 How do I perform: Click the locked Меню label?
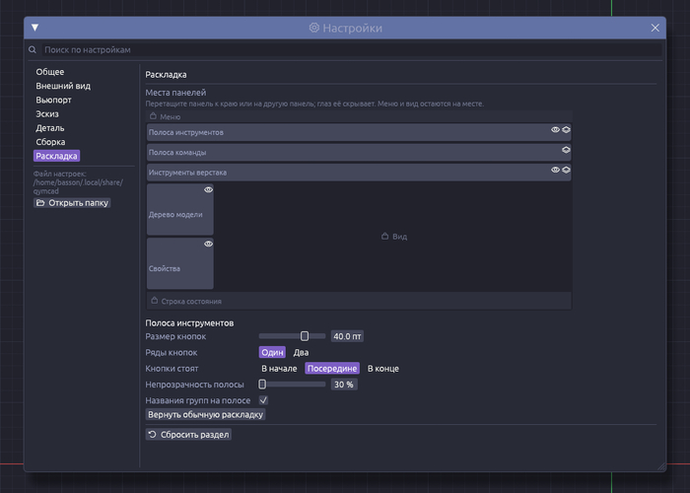166,116
